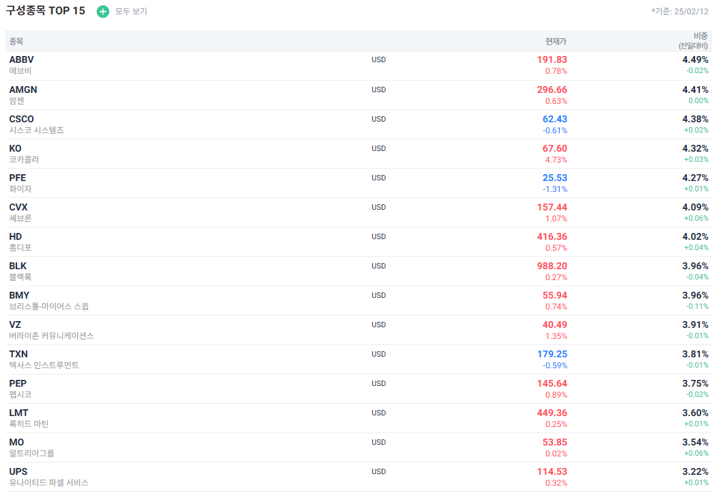Click CSCO price 62.43
719x496 pixels.
point(555,119)
